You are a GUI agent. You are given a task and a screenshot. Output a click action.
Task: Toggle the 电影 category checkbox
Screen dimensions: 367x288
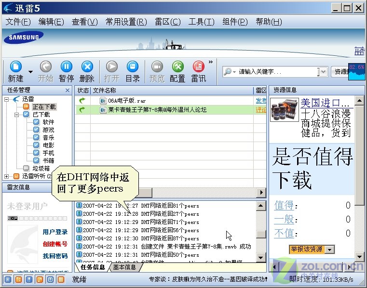[36, 145]
